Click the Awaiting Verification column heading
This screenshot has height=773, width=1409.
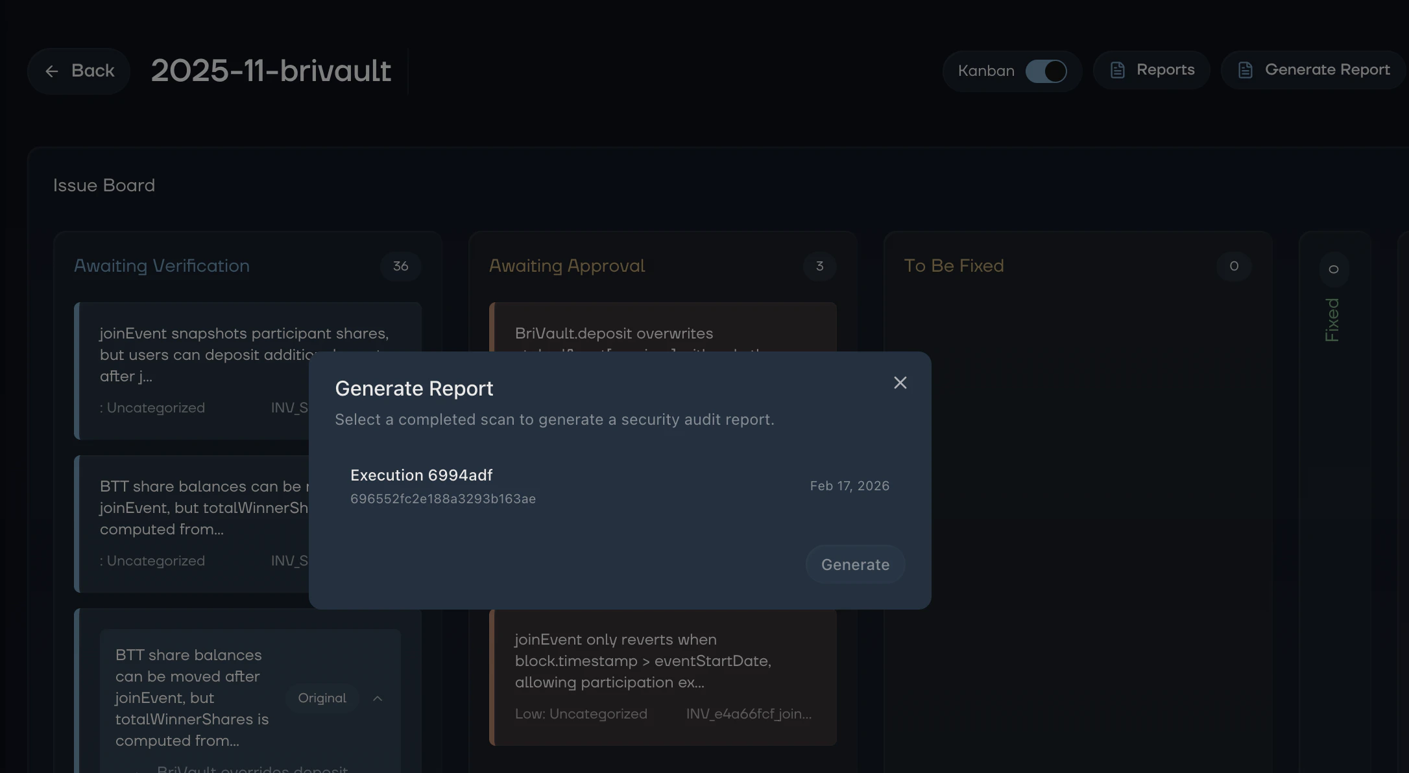[x=162, y=266]
